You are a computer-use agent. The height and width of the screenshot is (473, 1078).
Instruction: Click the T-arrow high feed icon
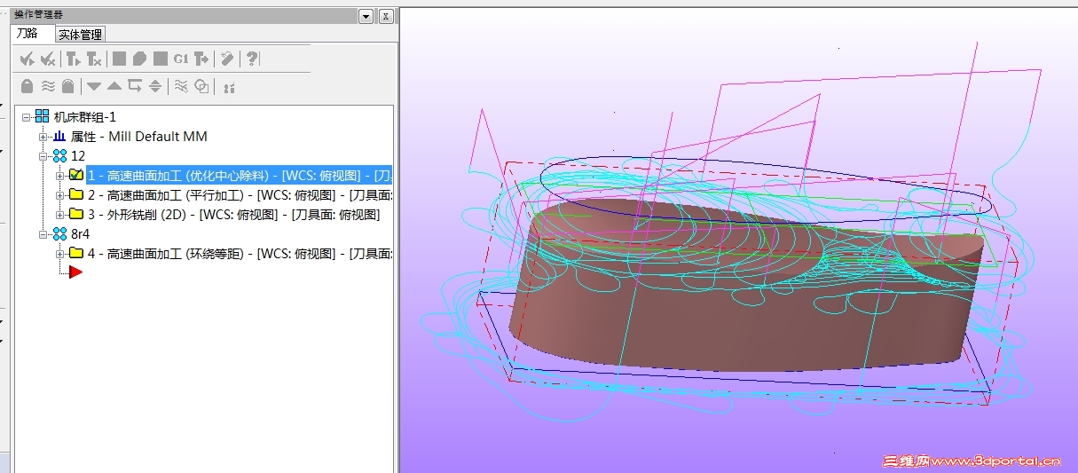201,59
